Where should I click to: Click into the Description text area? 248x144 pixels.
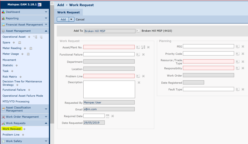109,89
